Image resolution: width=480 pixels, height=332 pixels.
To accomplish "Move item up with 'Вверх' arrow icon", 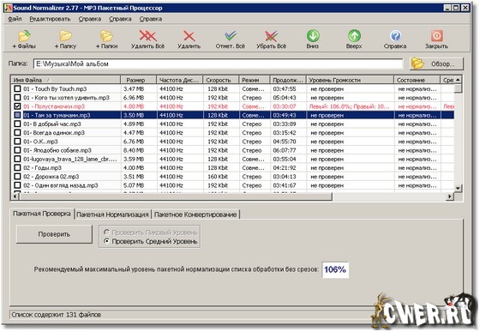I will click(x=354, y=35).
